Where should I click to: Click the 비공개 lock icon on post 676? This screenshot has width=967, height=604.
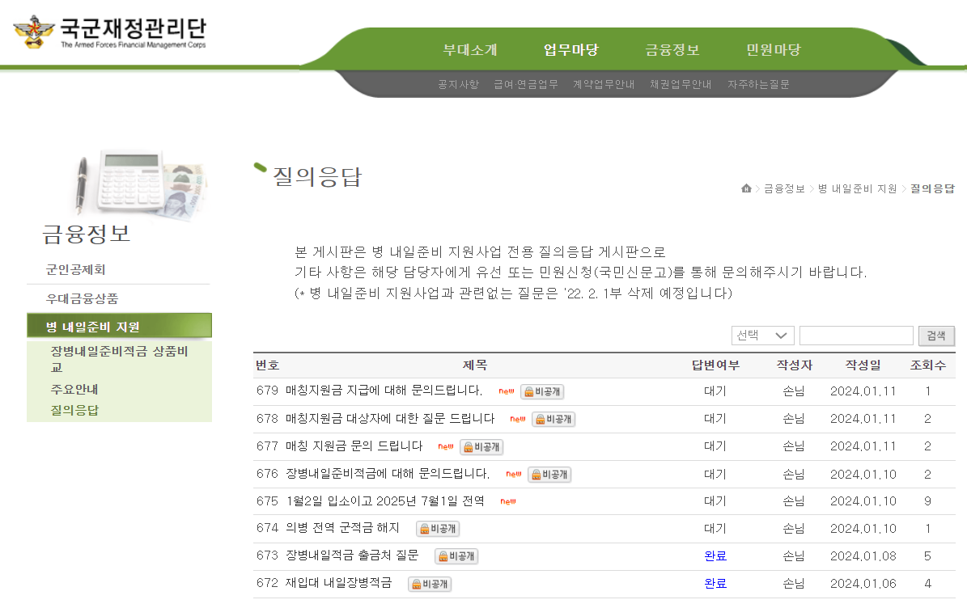[549, 475]
